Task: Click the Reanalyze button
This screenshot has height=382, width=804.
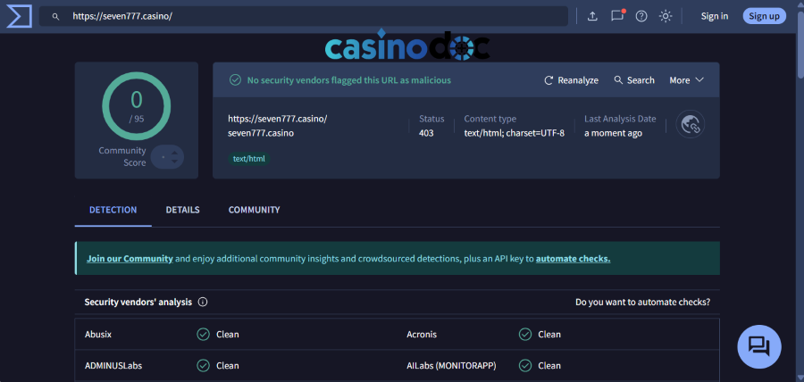Action: (571, 80)
